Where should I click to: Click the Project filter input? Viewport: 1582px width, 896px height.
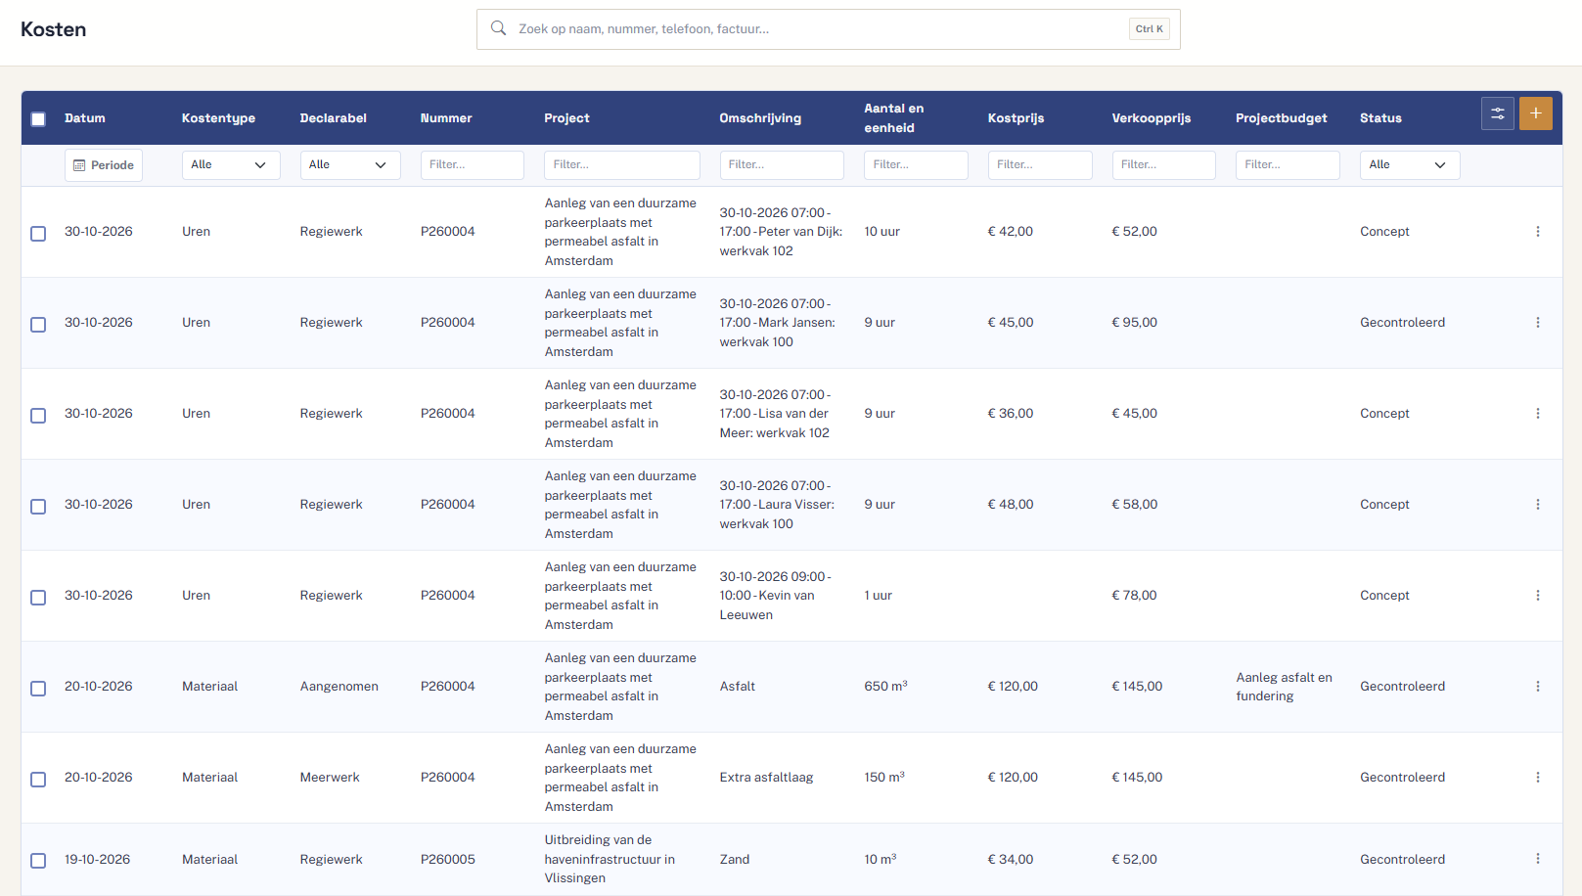622,164
